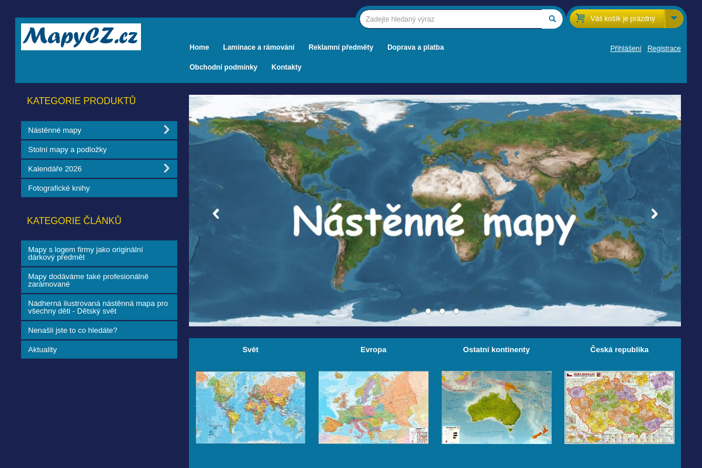Open the cart dropdown arrow
Viewport: 702px width, 468px height.
[x=674, y=18]
